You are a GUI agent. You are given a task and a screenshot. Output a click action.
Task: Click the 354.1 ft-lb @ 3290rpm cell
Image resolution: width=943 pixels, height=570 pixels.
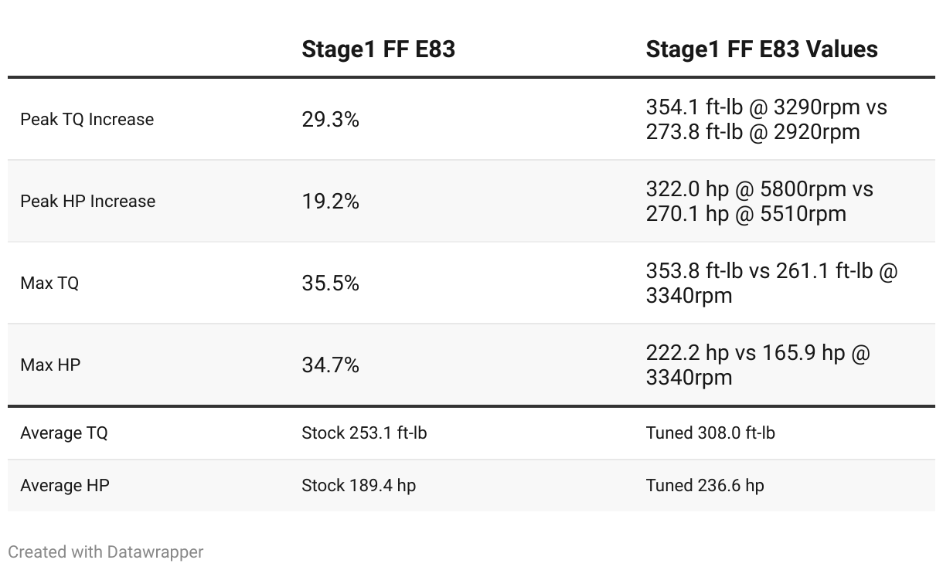[x=765, y=120]
